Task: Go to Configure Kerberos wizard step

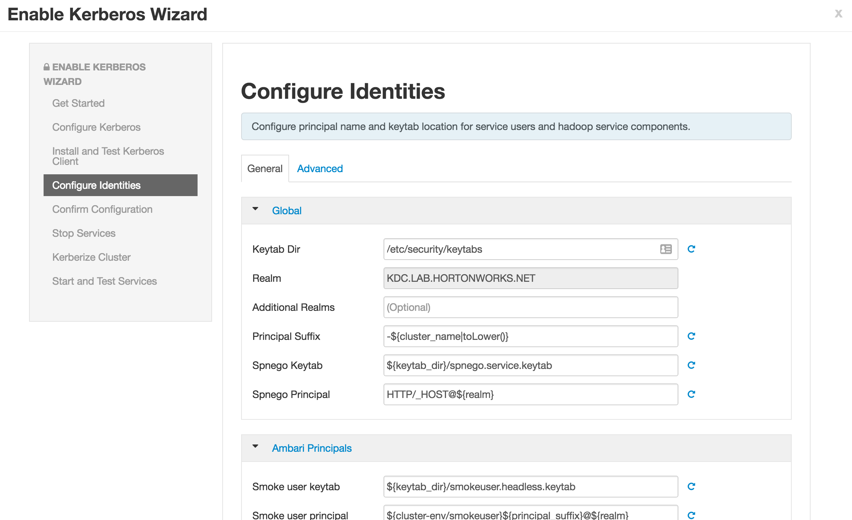Action: pyautogui.click(x=96, y=127)
